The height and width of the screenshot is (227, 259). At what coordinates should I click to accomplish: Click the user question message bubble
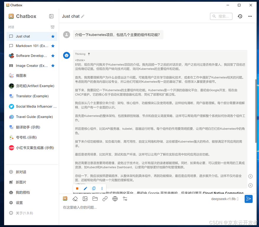[118, 35]
